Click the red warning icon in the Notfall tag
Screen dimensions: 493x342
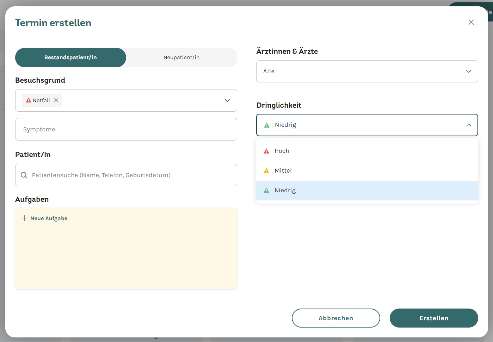[29, 100]
